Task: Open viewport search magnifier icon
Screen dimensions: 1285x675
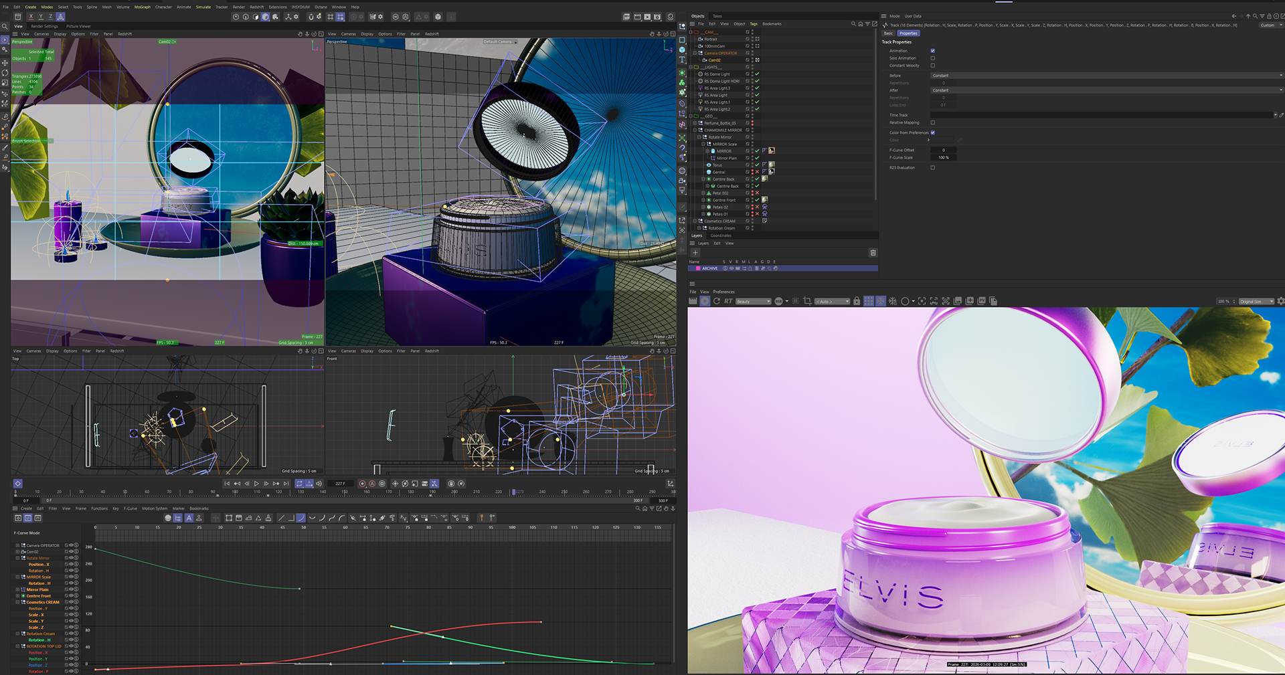Action: (5, 27)
